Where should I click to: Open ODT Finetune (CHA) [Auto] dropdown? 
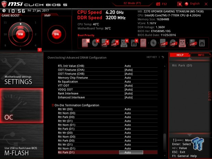pyautogui.click(x=129, y=70)
